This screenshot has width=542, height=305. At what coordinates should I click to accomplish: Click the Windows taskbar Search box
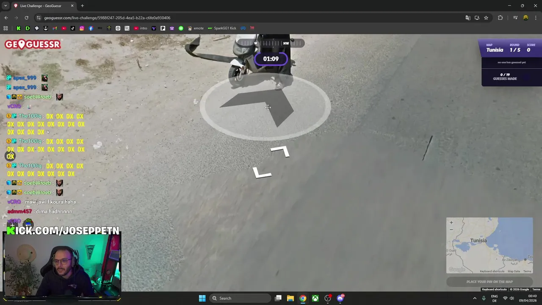(241, 298)
